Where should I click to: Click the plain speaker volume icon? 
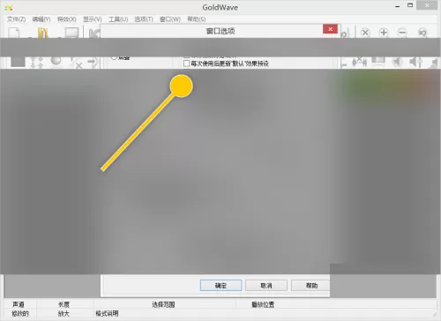tap(397, 62)
